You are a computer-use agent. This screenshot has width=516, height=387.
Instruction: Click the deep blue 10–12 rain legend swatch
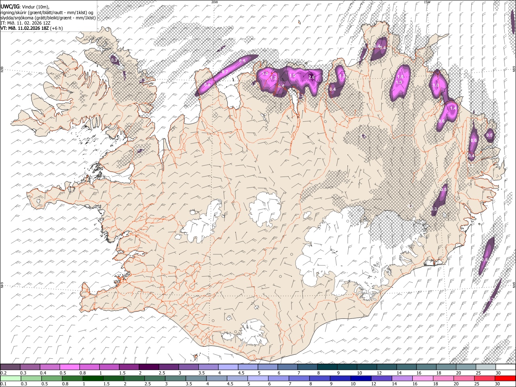[360, 379]
